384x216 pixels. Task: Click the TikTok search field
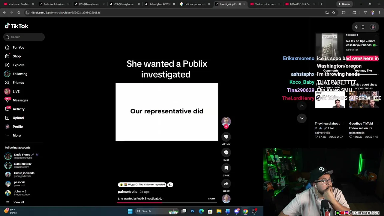coord(24,37)
